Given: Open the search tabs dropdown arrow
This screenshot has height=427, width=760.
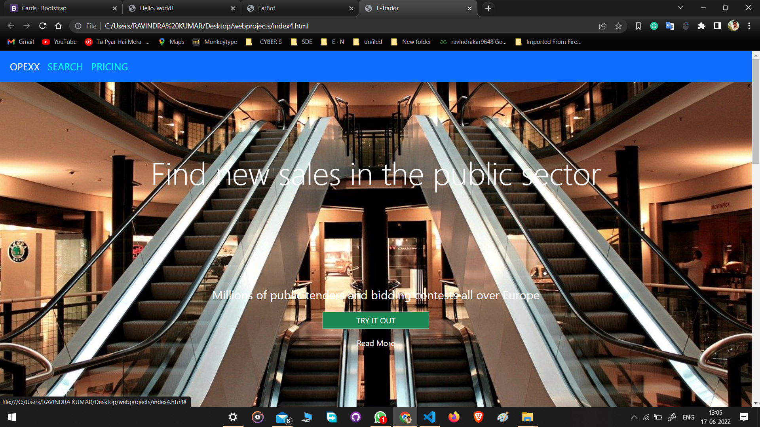Looking at the screenshot, I should coord(680,8).
